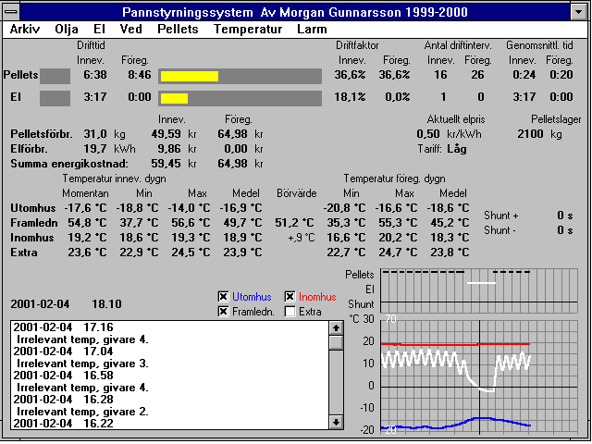Click the white Pellets run line in chart
The width and height of the screenshot is (592, 444).
482,282
